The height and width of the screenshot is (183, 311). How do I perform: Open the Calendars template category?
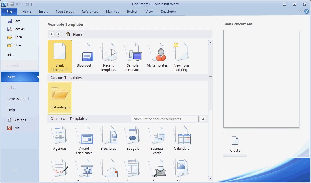(x=181, y=139)
